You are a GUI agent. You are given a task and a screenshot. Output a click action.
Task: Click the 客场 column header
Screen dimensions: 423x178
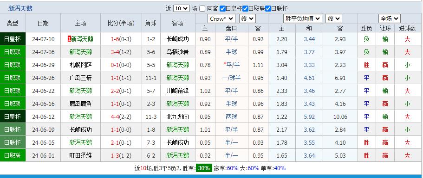178,24
